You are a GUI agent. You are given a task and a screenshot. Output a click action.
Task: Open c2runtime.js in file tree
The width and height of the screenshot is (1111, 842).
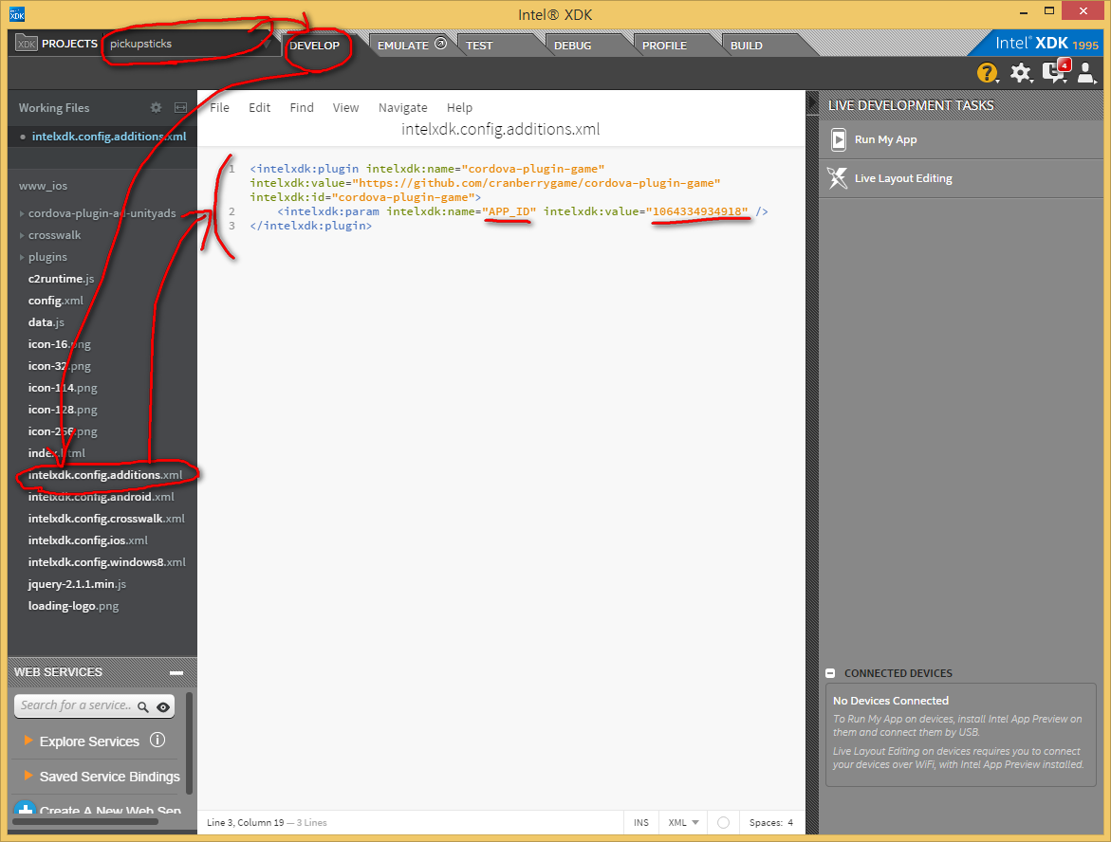[x=61, y=279]
